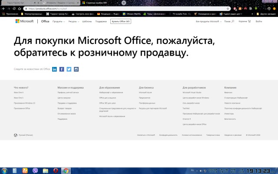Image resolution: width=278 pixels, height=174 pixels.
Task: Switch to the first browser tab
Action: (20, 3)
